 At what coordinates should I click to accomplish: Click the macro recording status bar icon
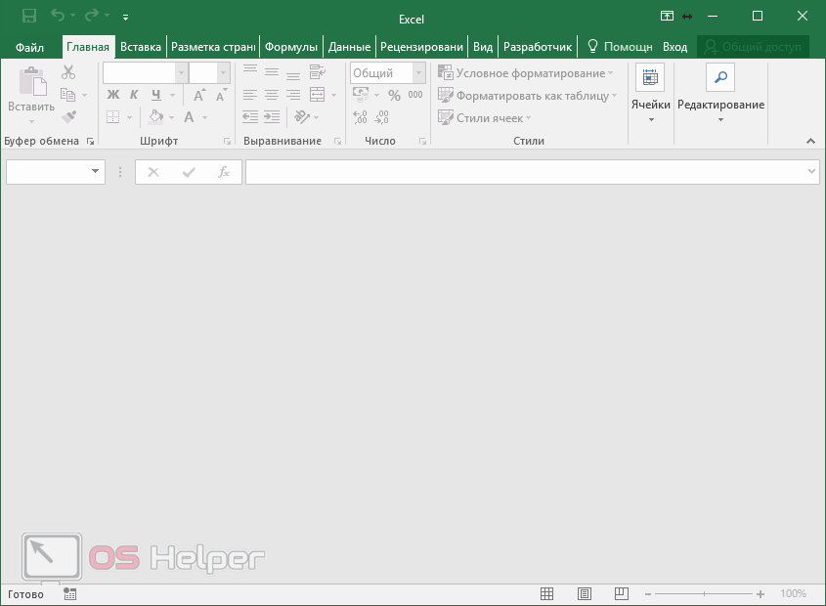(x=69, y=593)
